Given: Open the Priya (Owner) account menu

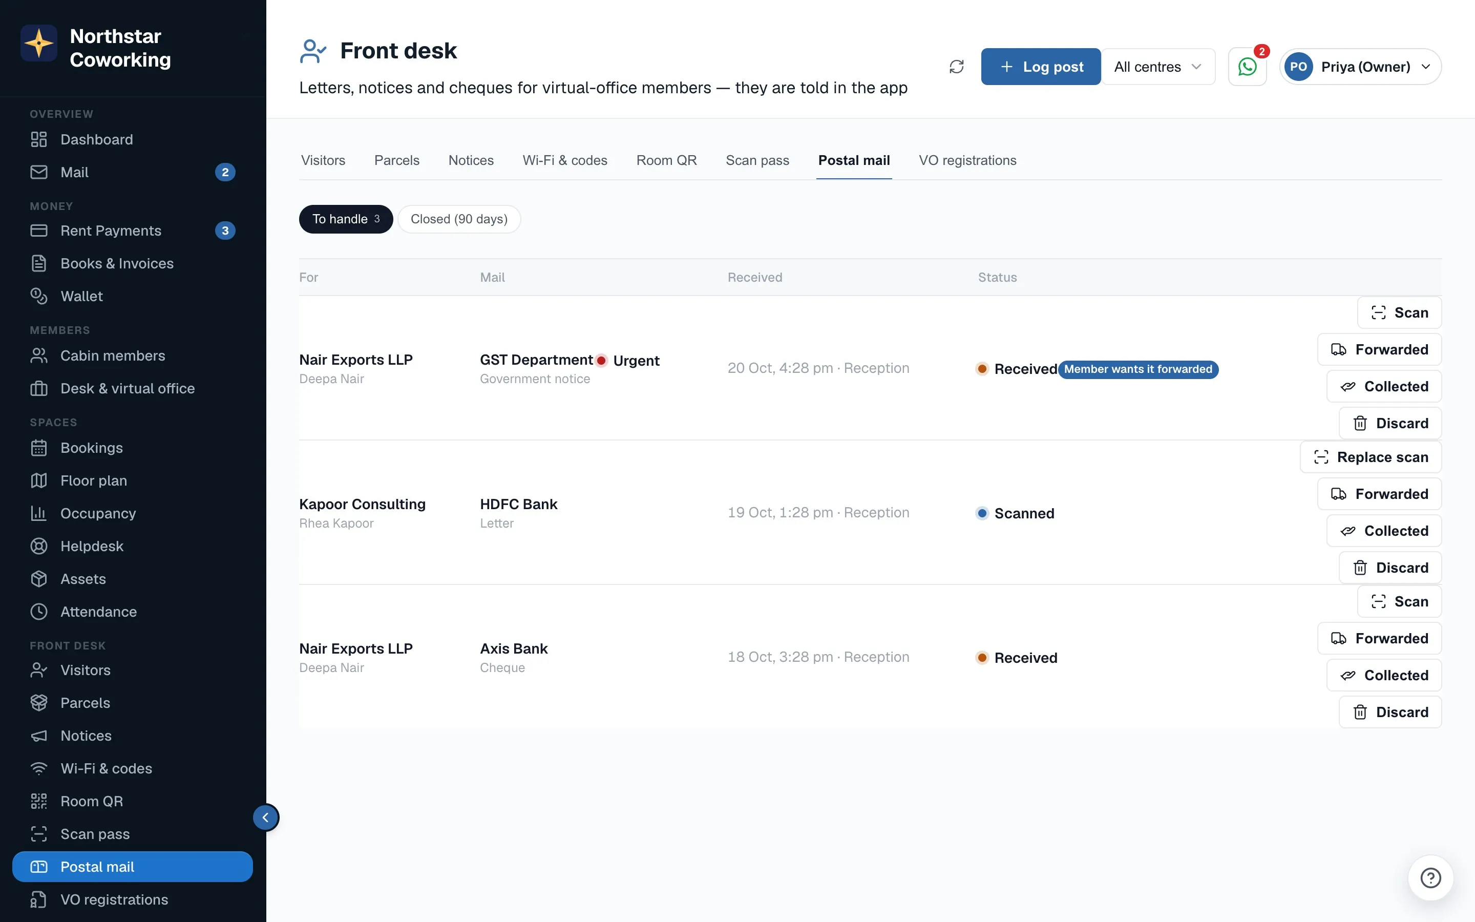Looking at the screenshot, I should [x=1360, y=67].
